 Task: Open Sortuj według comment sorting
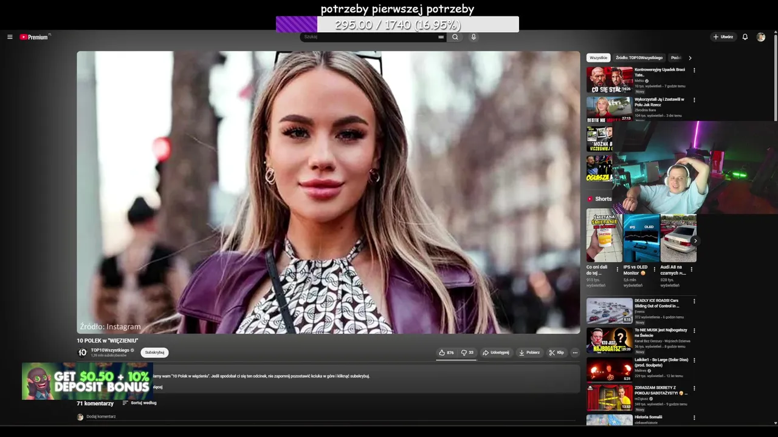(x=139, y=403)
